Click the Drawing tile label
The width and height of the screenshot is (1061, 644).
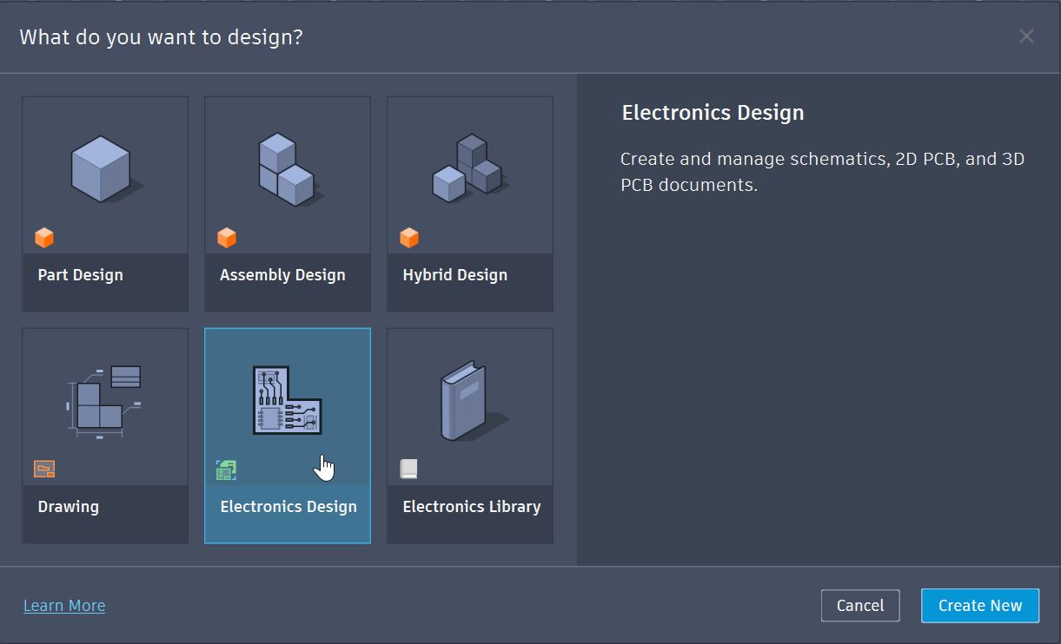point(69,506)
